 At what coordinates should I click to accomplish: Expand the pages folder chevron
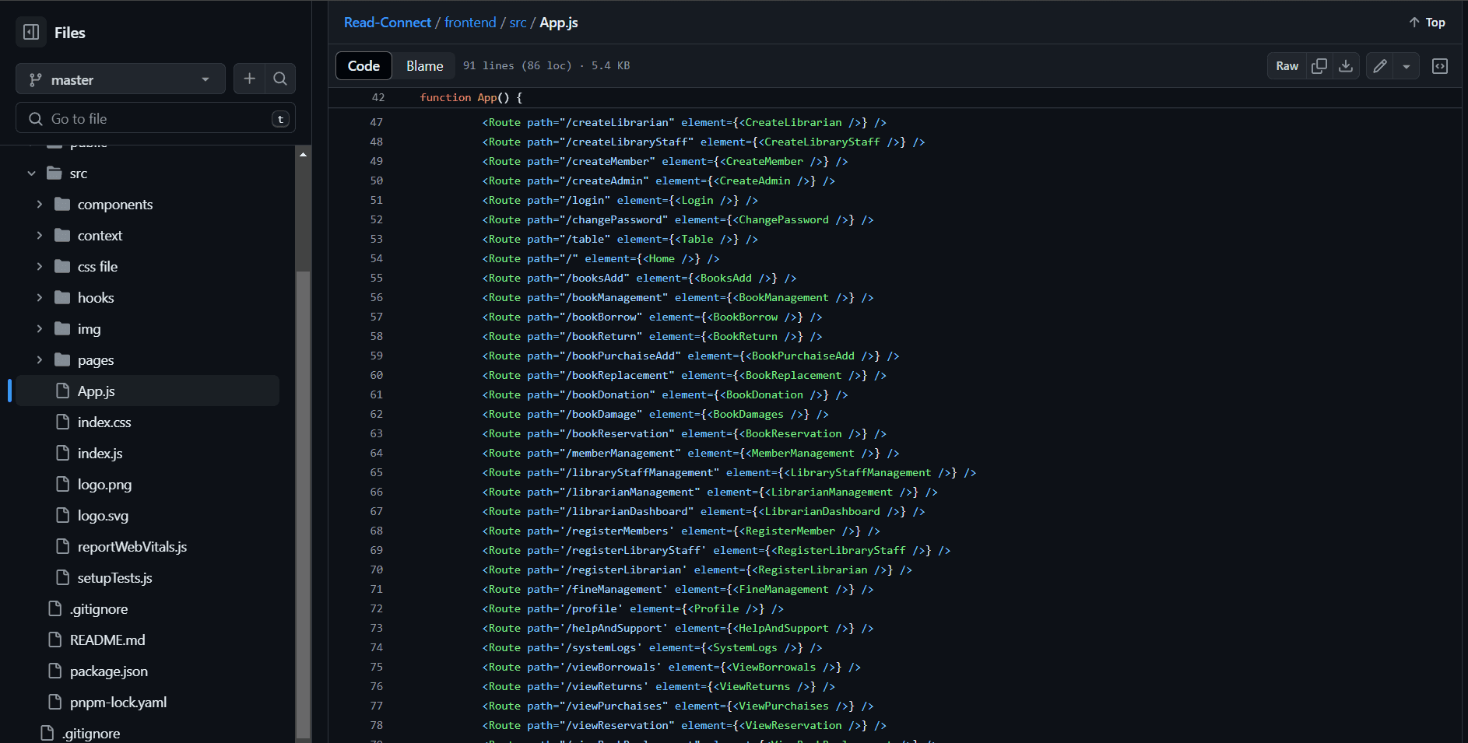[x=39, y=360]
